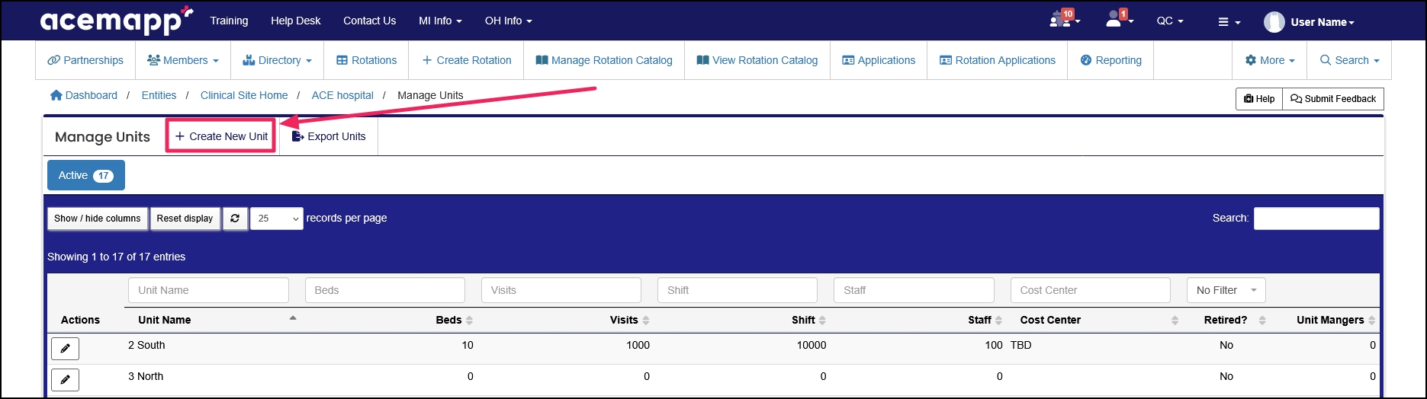Go to Dashboard breadcrumb

pyautogui.click(x=84, y=95)
